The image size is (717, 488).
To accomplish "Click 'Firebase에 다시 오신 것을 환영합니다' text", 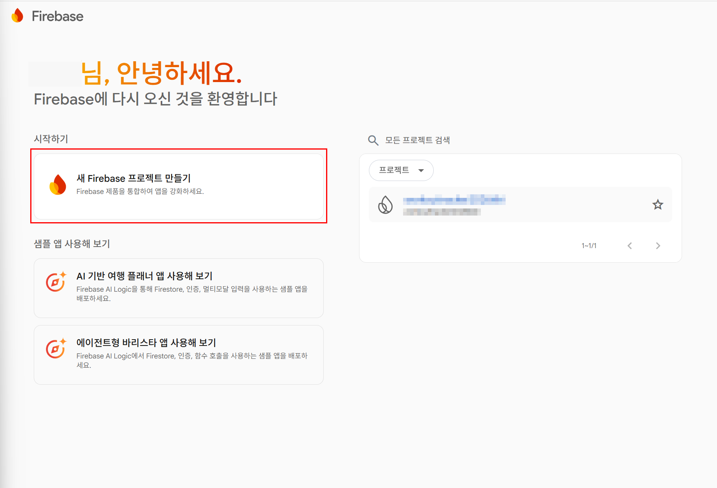I will tap(156, 99).
